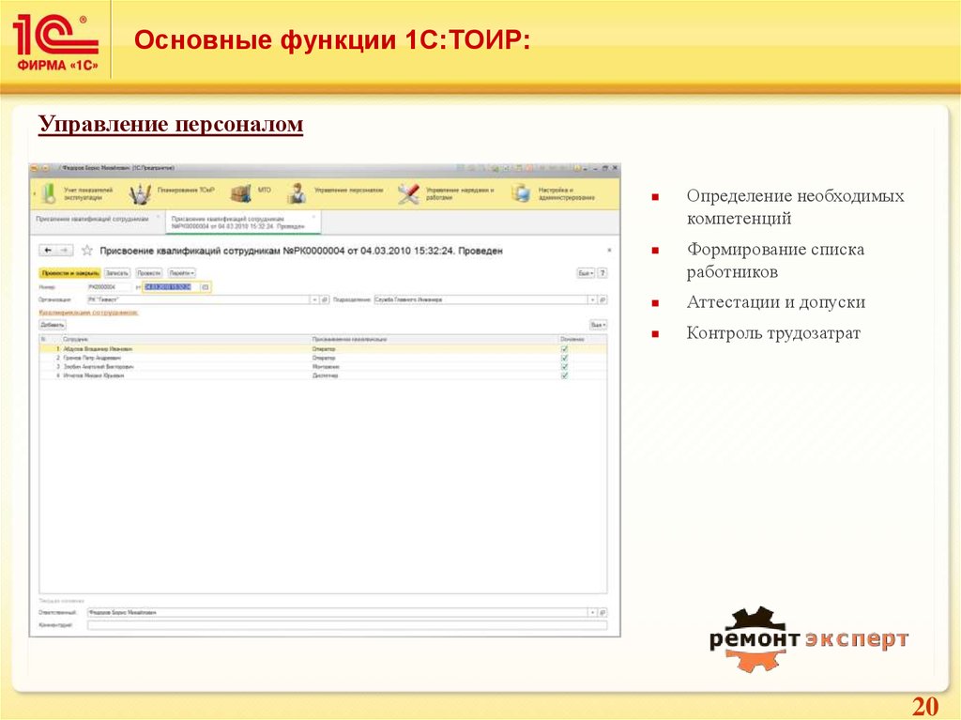Expand the Ответственный dropdown arrow

[x=593, y=612]
